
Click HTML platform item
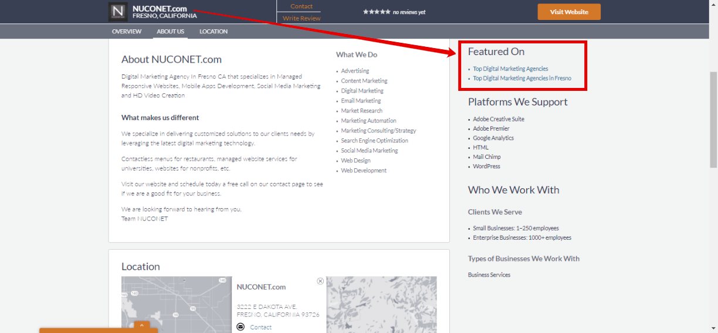(481, 147)
